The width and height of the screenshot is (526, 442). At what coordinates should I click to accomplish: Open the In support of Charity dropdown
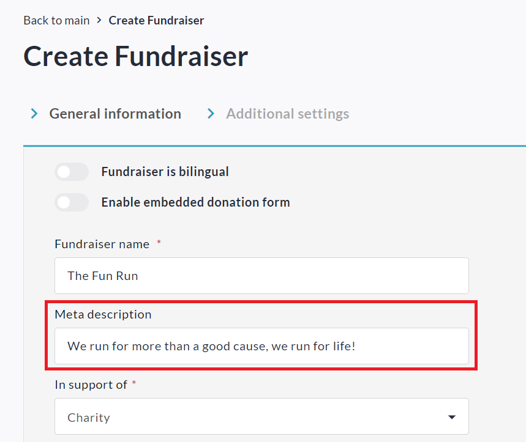261,417
